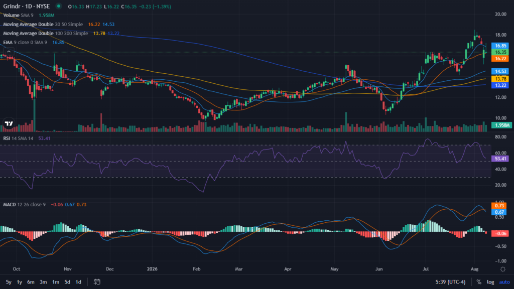Select the EMA 9 close indicator legend
The image size is (514, 289).
[25, 42]
